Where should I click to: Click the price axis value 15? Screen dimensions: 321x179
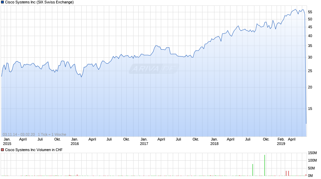(x=310, y=109)
